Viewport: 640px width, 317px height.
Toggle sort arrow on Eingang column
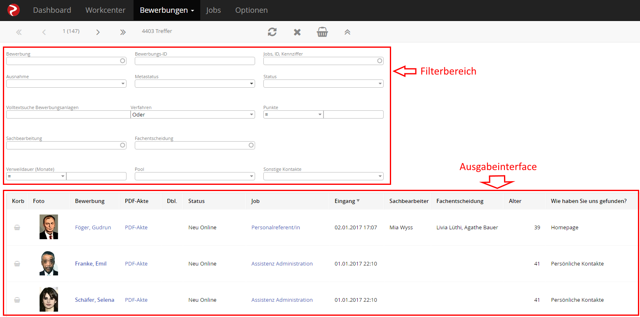coord(358,201)
